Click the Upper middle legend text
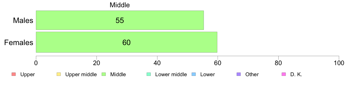 pyautogui.click(x=81, y=74)
